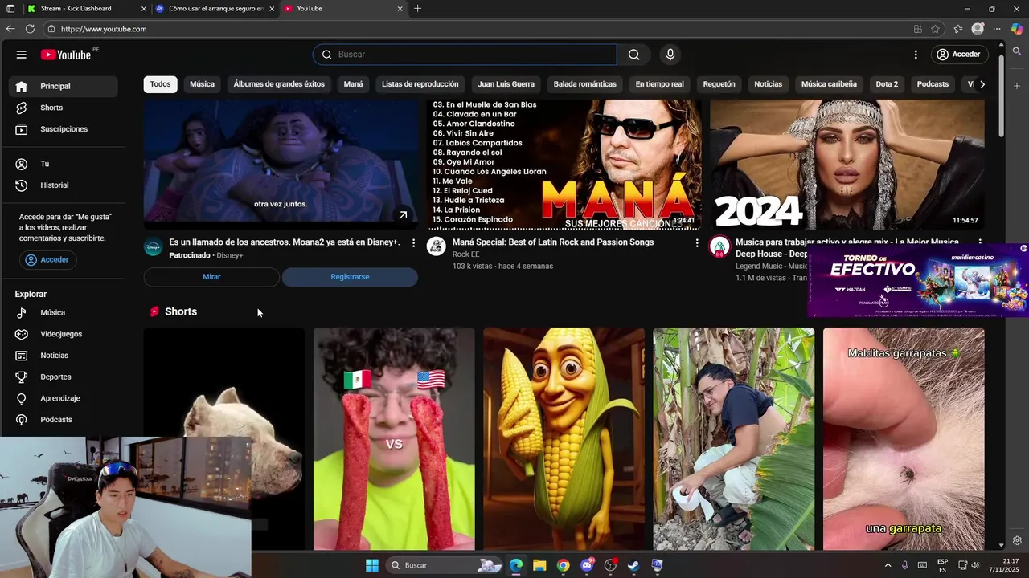The height and width of the screenshot is (578, 1029).
Task: Open the Malditas garrapatas Short
Action: coord(904,438)
